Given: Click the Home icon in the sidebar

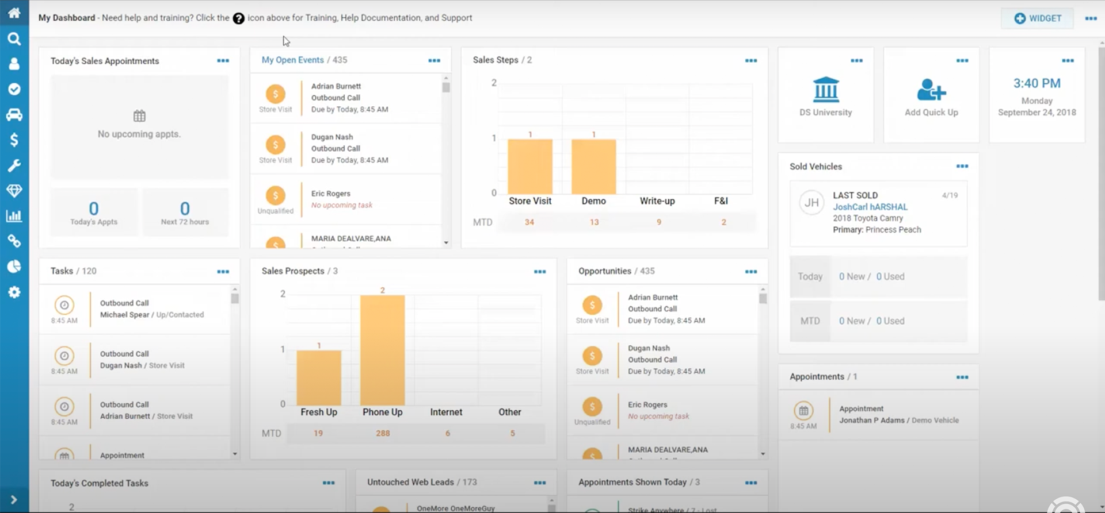Looking at the screenshot, I should (x=14, y=13).
